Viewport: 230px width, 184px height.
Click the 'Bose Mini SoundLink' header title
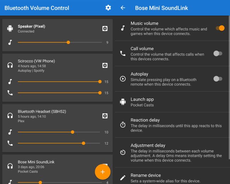[161, 8]
